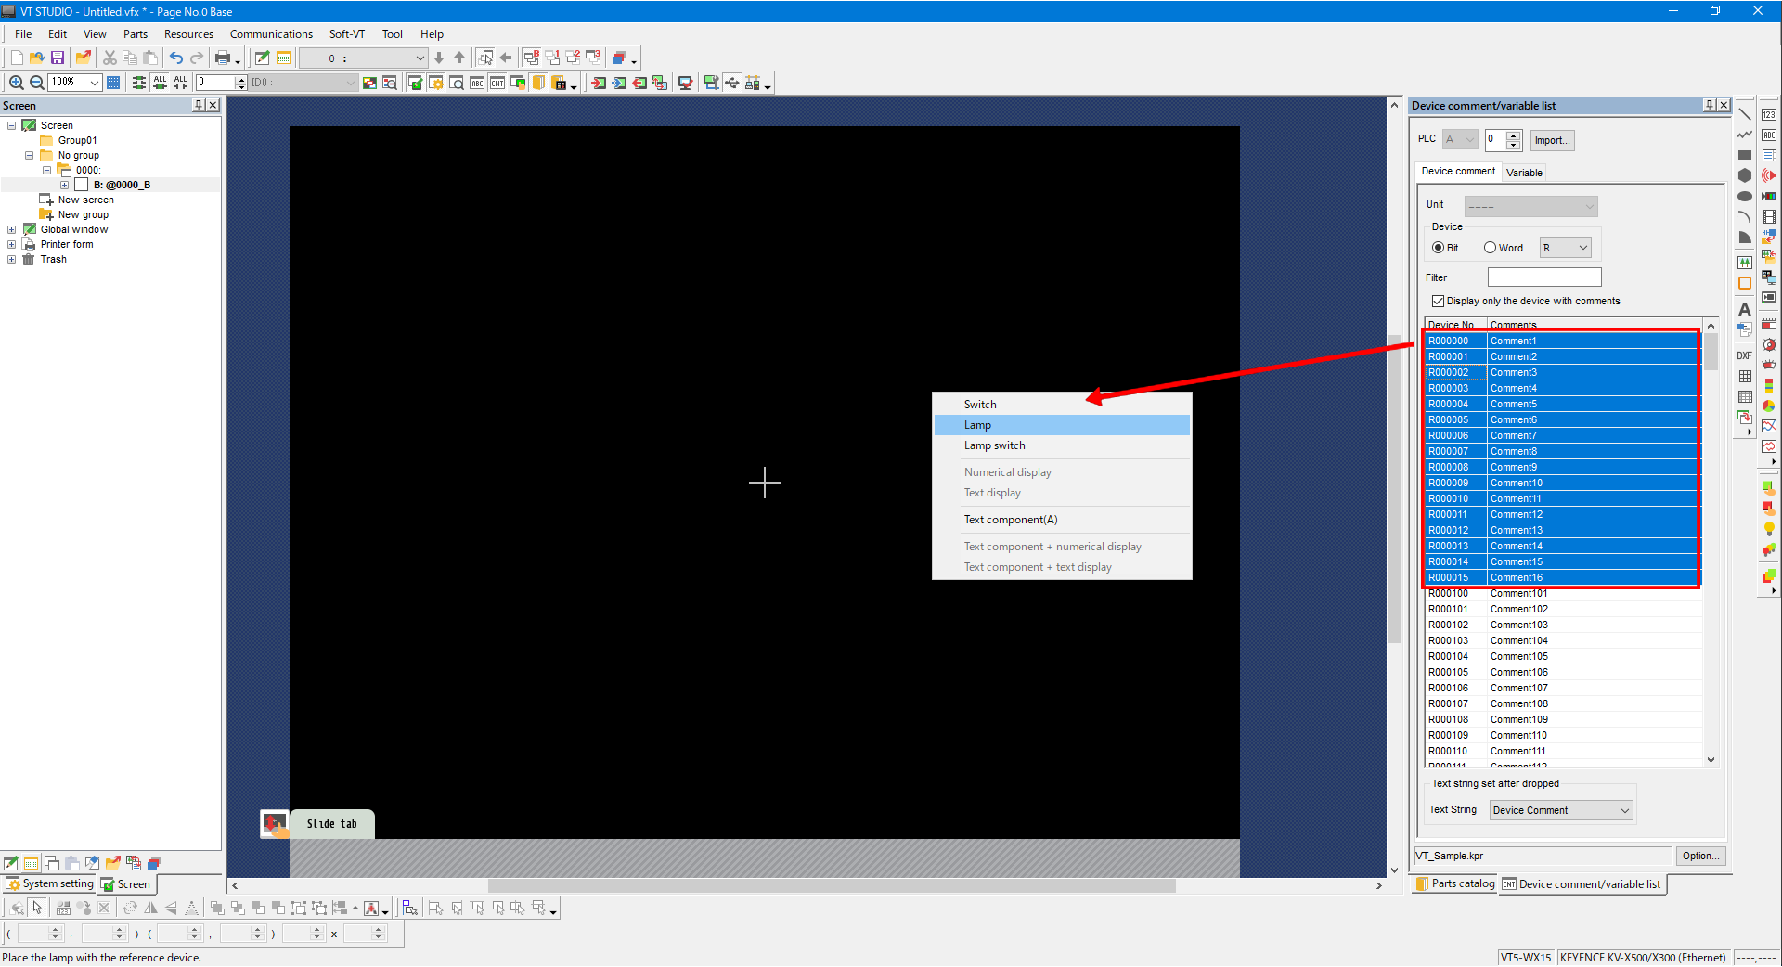Click the Option... button

click(x=1699, y=856)
